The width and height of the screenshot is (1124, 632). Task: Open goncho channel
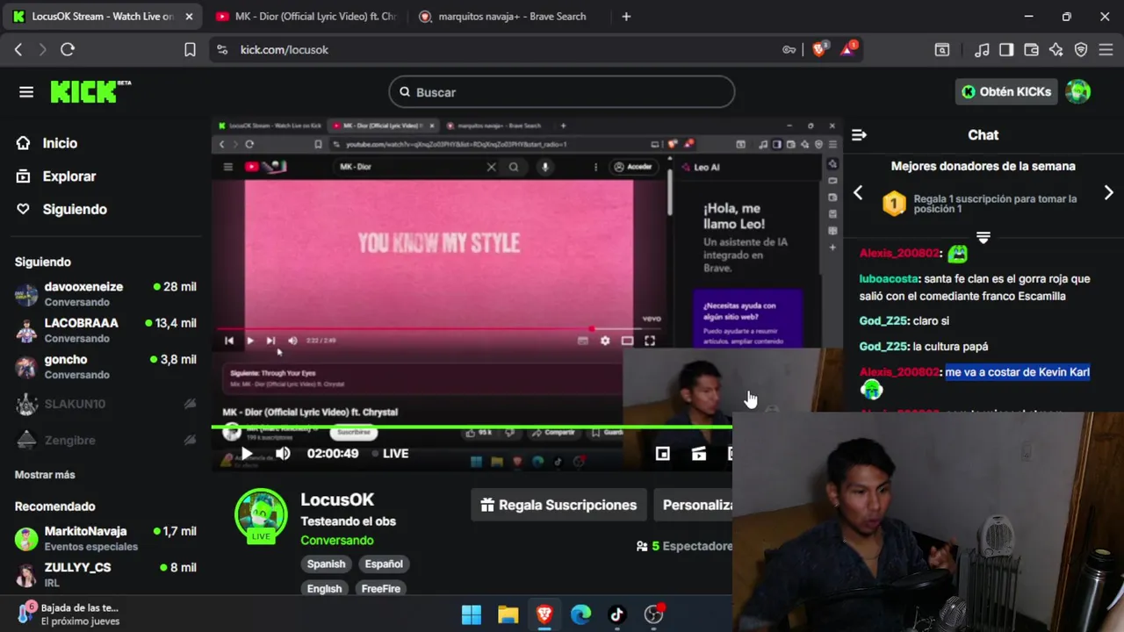[105, 367]
